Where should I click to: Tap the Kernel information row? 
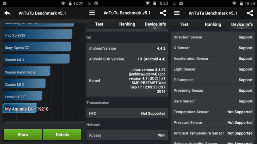pos(127,81)
